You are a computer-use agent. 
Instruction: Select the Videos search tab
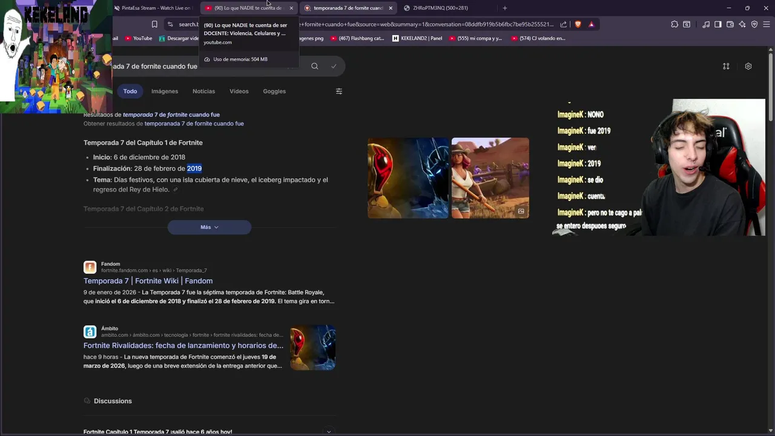coord(239,91)
